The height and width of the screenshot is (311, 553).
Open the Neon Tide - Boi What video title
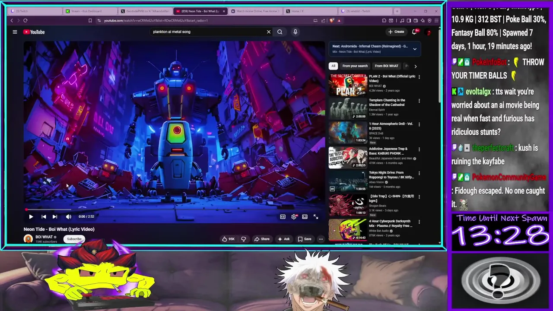(59, 229)
